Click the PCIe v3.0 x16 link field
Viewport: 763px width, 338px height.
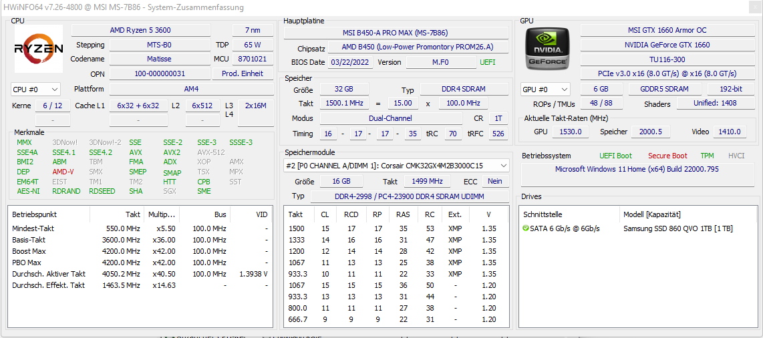(667, 73)
